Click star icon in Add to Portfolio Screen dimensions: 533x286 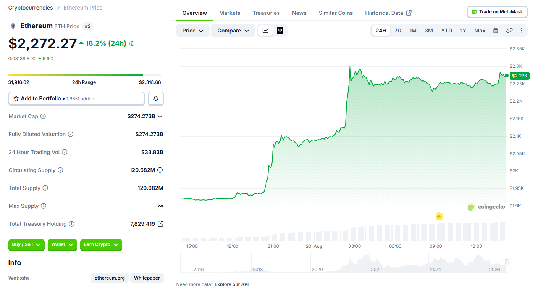(x=16, y=98)
